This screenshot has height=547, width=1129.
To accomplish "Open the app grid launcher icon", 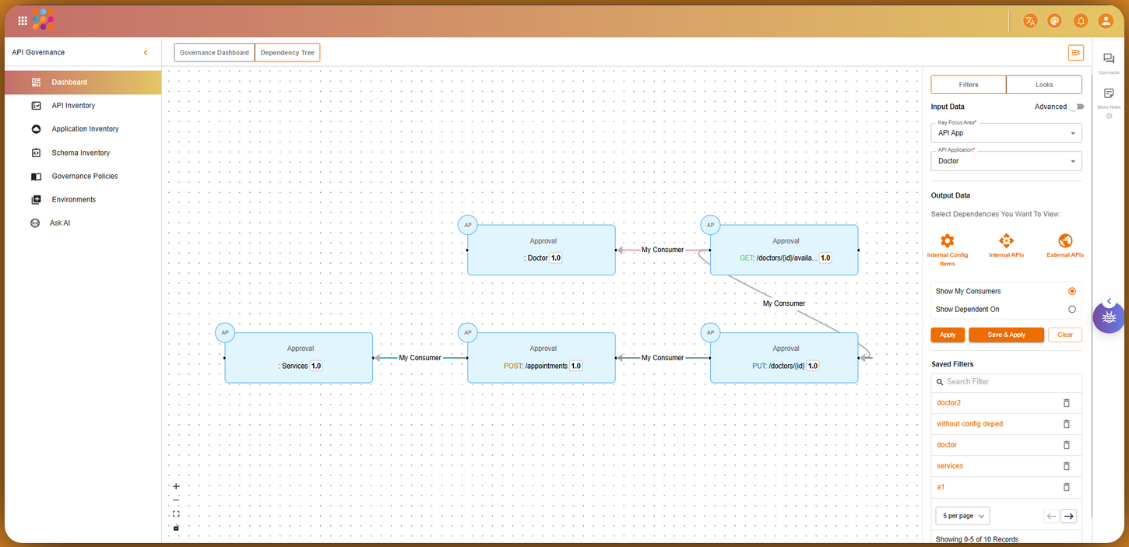I will click(x=22, y=21).
